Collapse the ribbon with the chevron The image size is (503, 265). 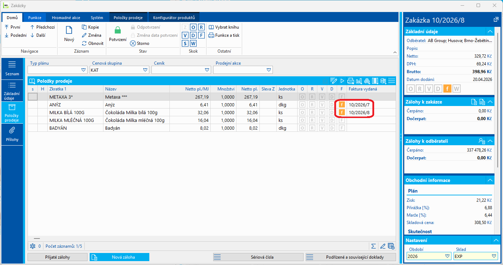click(x=395, y=52)
